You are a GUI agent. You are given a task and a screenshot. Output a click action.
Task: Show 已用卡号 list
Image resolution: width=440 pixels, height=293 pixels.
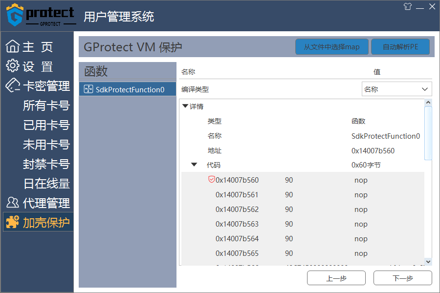46,125
